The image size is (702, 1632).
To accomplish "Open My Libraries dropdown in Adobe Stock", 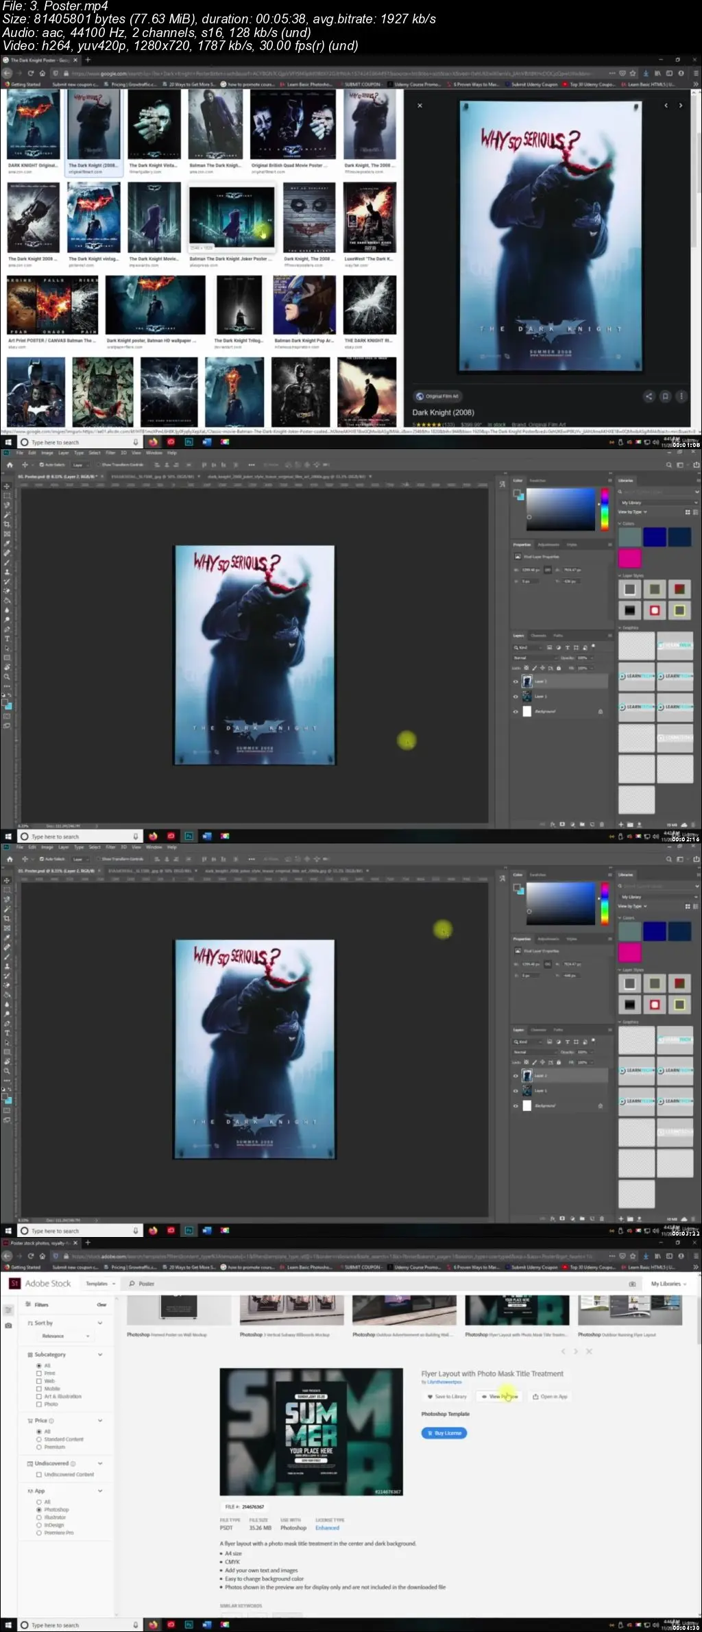I will point(668,1284).
